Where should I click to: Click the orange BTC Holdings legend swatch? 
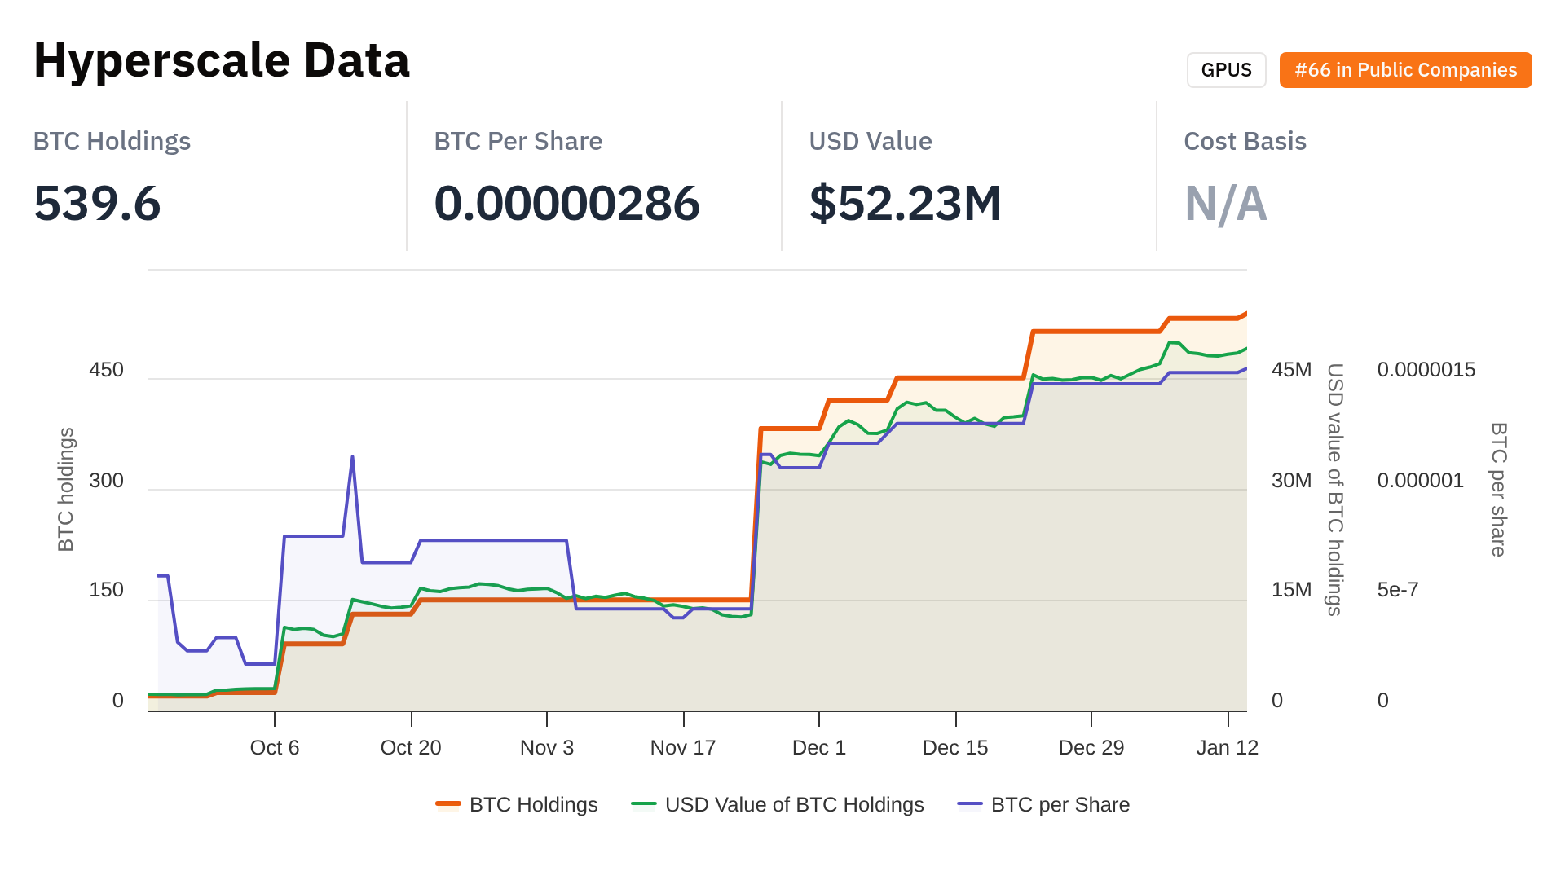[448, 804]
